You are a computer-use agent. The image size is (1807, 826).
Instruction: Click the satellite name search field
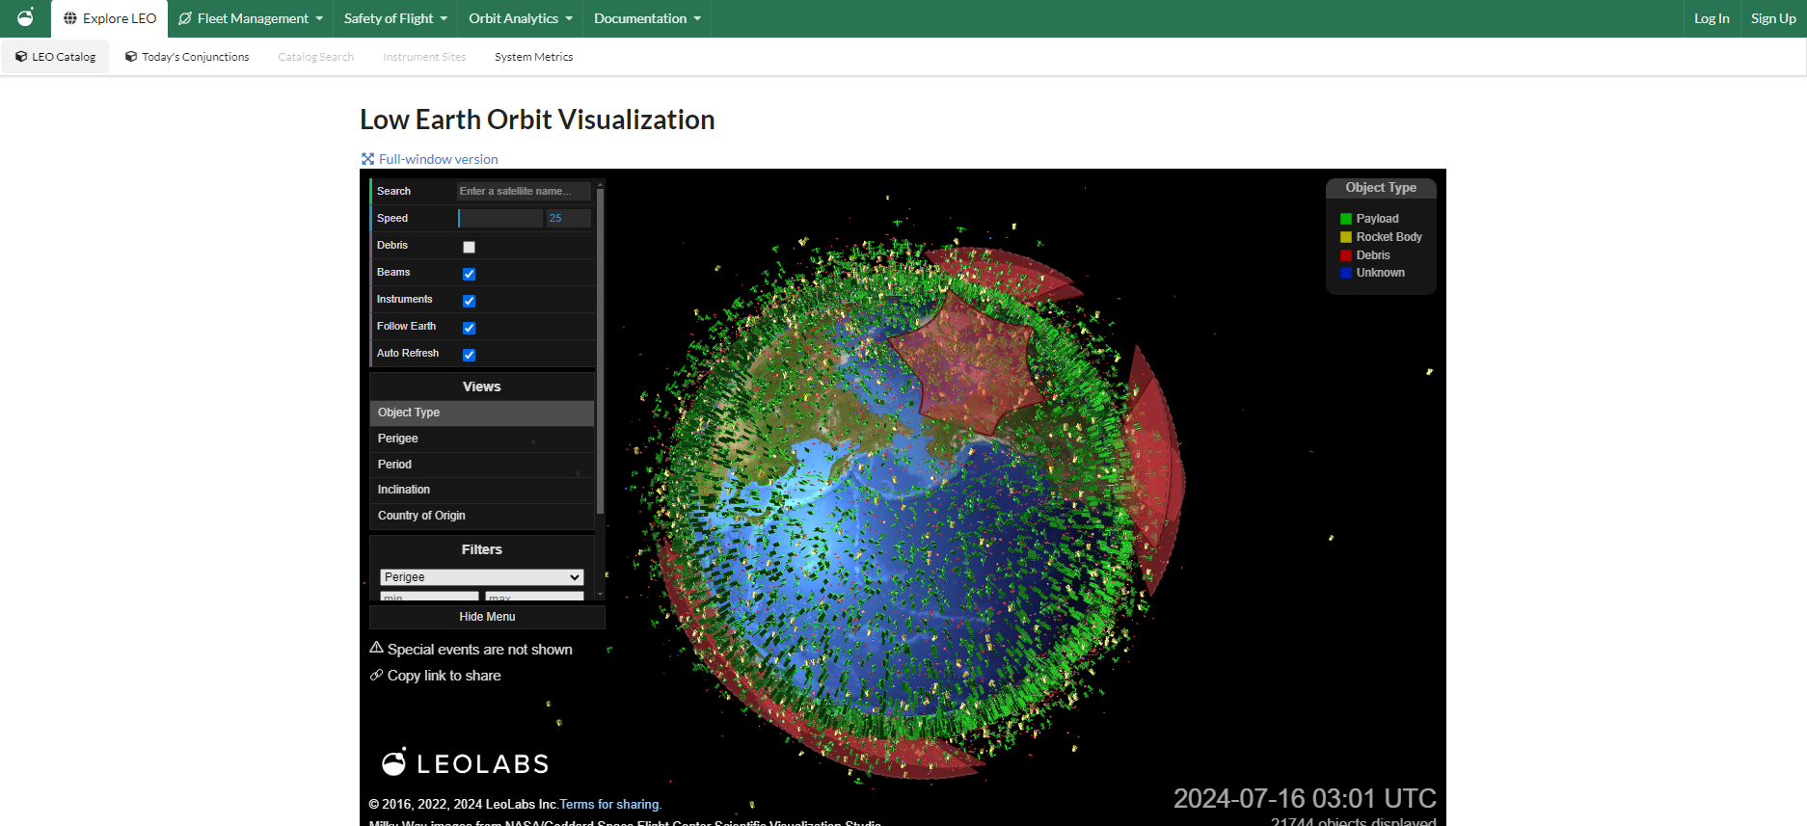(524, 191)
